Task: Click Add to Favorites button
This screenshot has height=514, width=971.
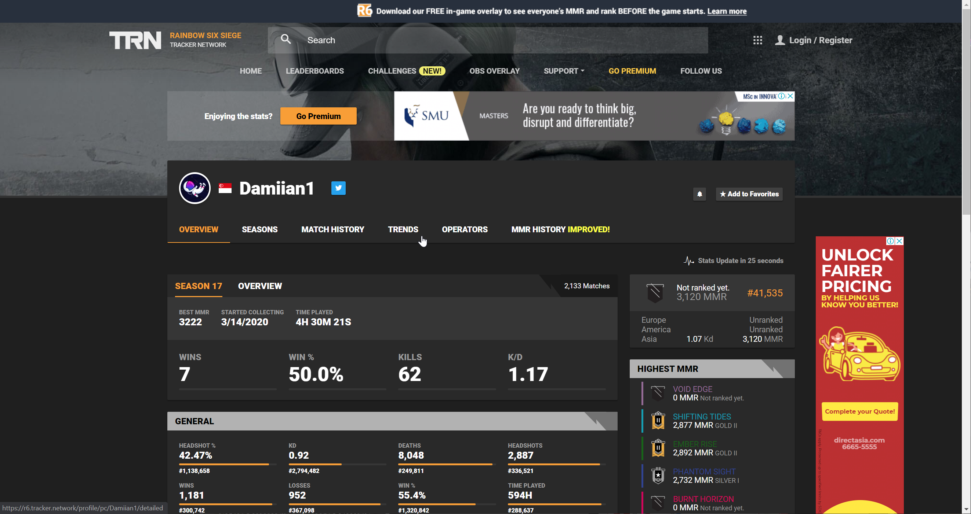Action: coord(749,194)
